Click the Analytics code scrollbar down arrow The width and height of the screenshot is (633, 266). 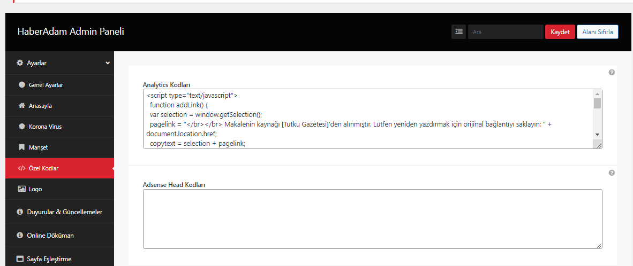point(597,135)
